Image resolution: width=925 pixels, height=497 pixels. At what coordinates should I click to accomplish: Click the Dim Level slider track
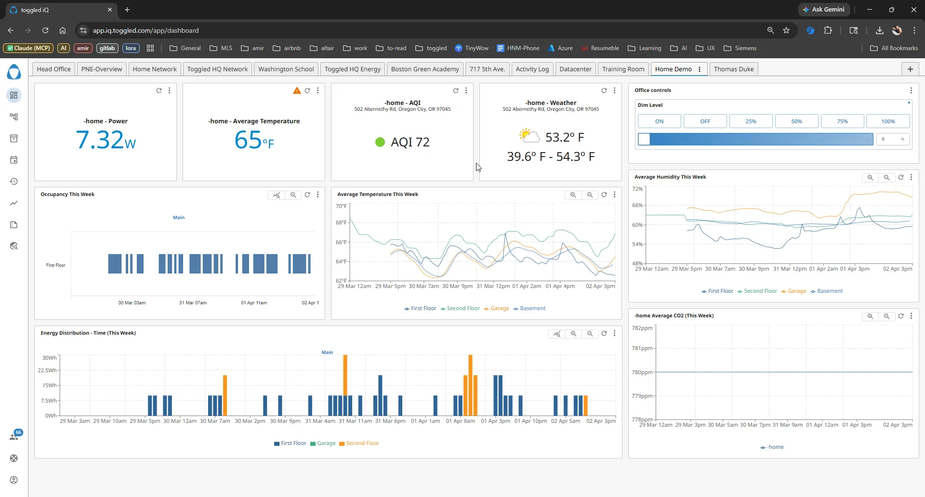(755, 140)
